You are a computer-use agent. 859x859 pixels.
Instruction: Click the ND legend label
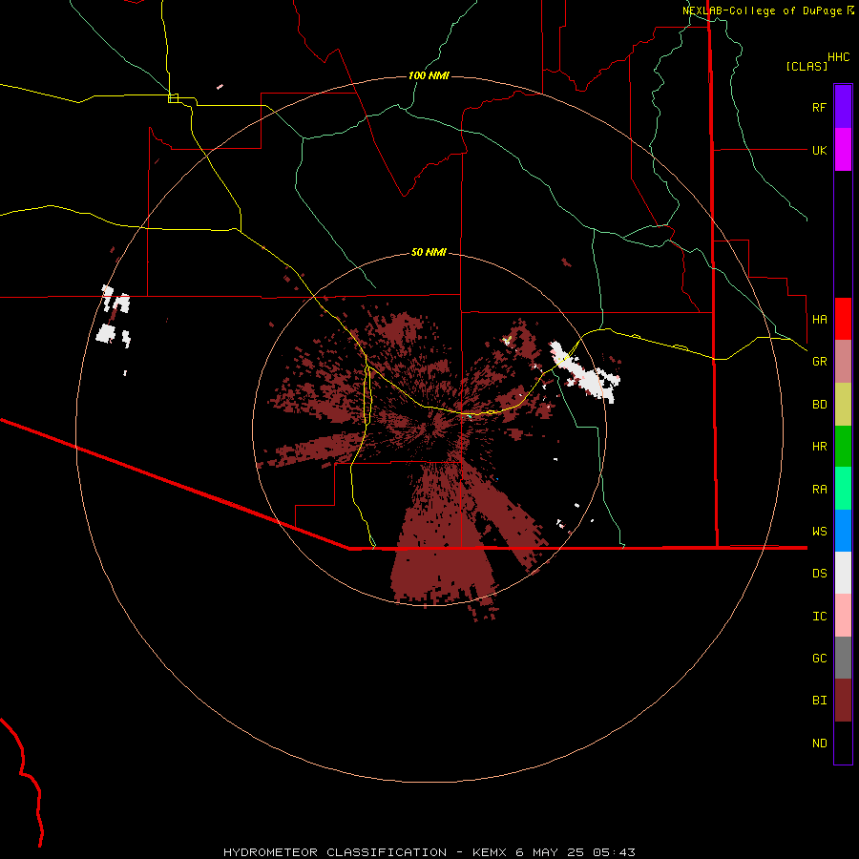click(819, 744)
